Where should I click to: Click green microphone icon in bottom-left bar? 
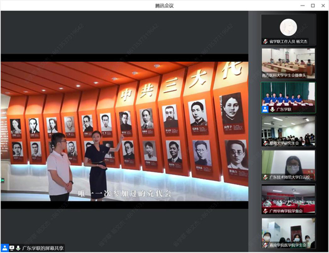click(x=18, y=248)
